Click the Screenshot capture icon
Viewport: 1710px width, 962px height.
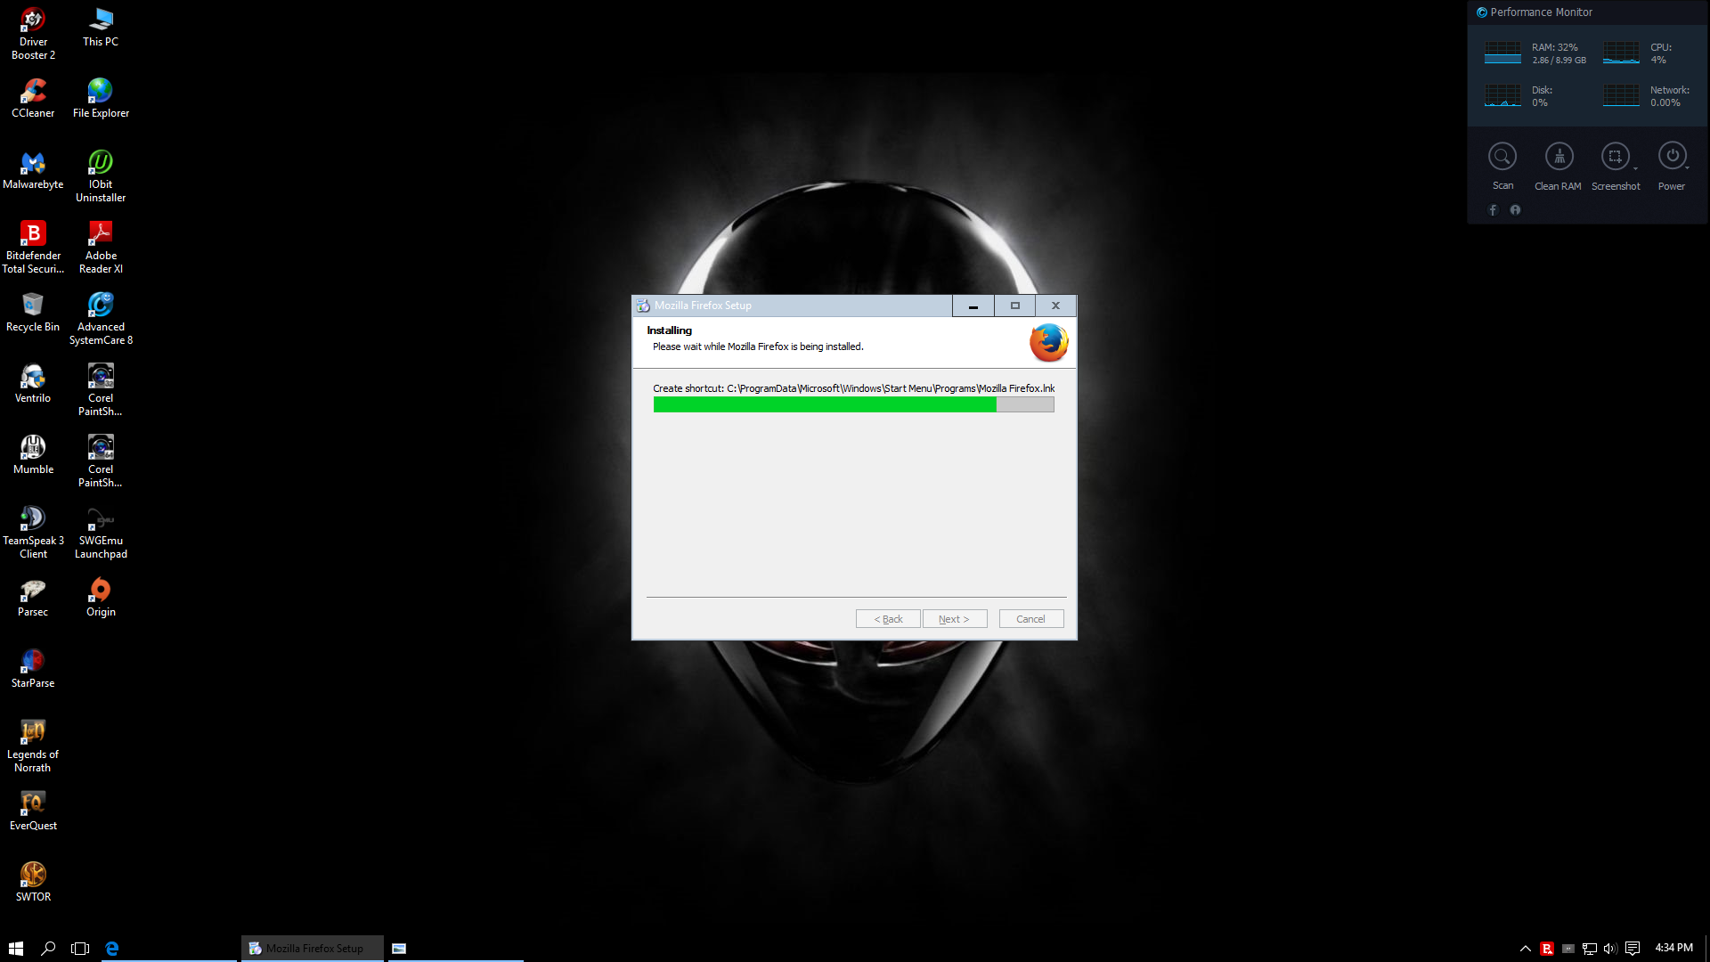(x=1615, y=157)
